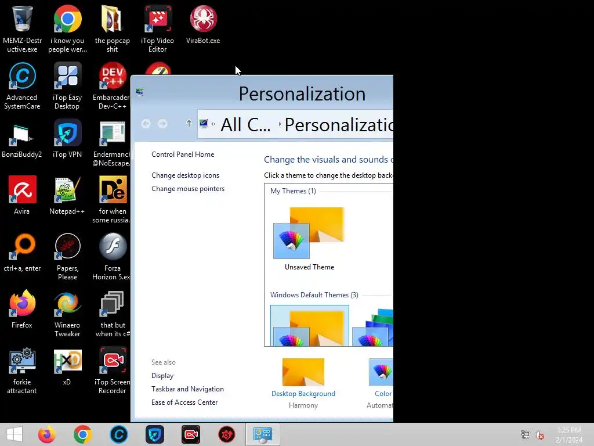Viewport: 594px width, 446px height.
Task: Launch iTop VPN desktop shortcut
Action: click(67, 139)
